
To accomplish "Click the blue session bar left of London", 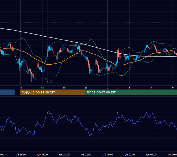I will point(7,92).
